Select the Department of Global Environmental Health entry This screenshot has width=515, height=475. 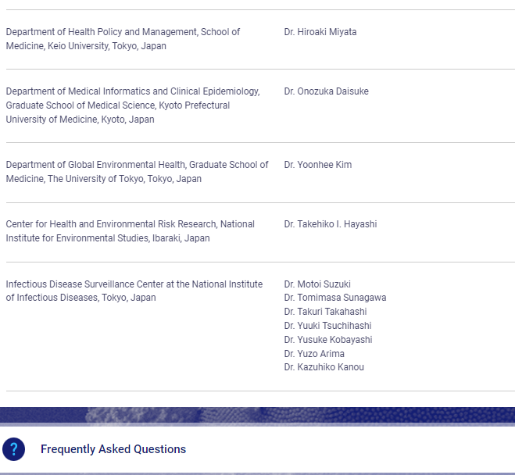(137, 165)
